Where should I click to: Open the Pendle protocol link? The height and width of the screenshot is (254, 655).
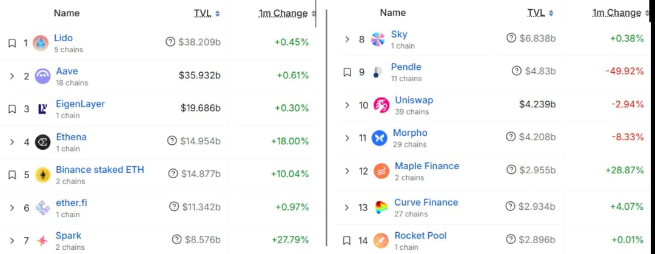tap(406, 67)
